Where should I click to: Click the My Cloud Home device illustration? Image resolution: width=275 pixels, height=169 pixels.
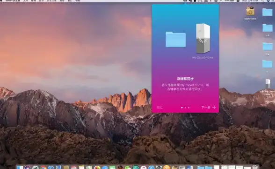203,38
